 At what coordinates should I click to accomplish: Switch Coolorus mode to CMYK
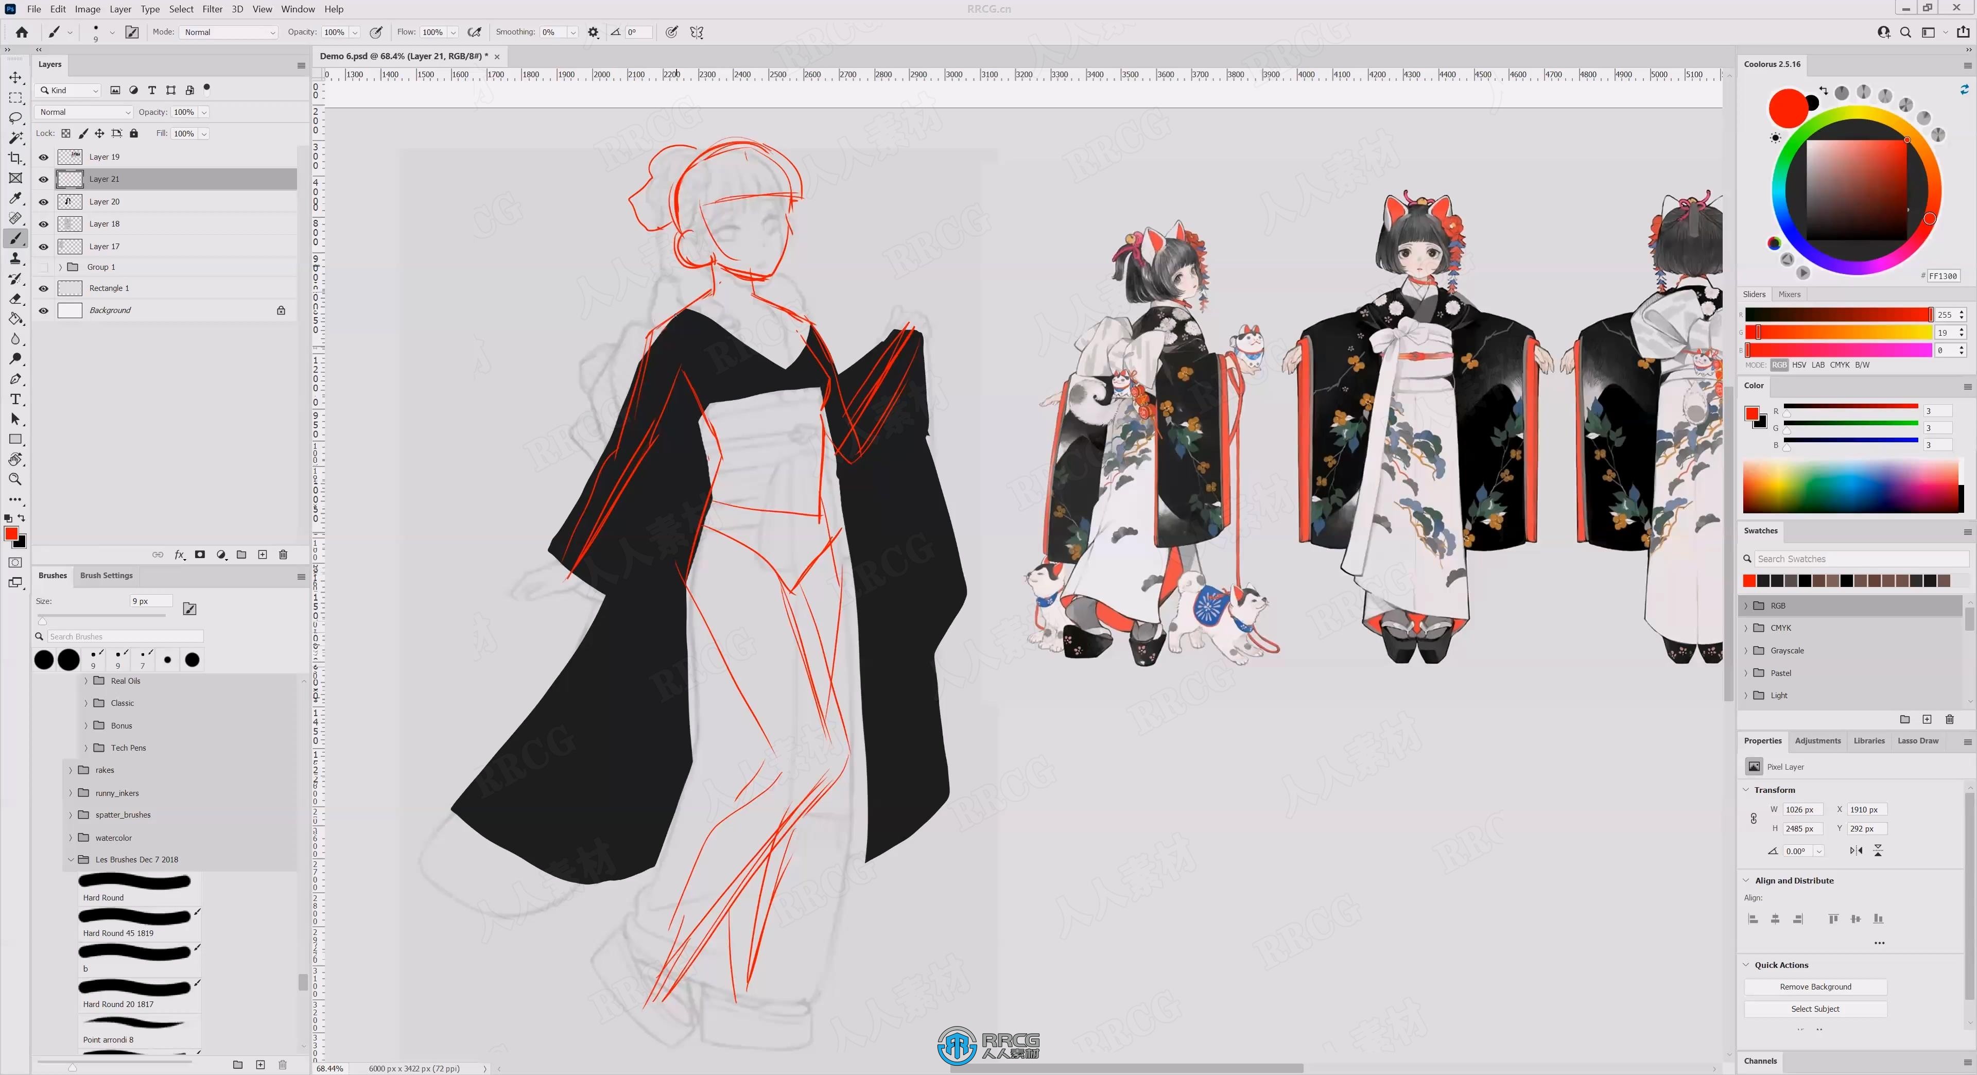[x=1840, y=365]
